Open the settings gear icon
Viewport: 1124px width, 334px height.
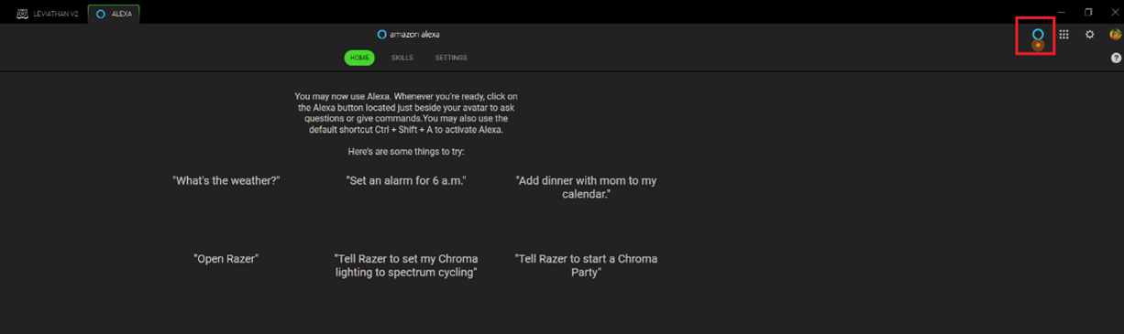click(x=1089, y=35)
